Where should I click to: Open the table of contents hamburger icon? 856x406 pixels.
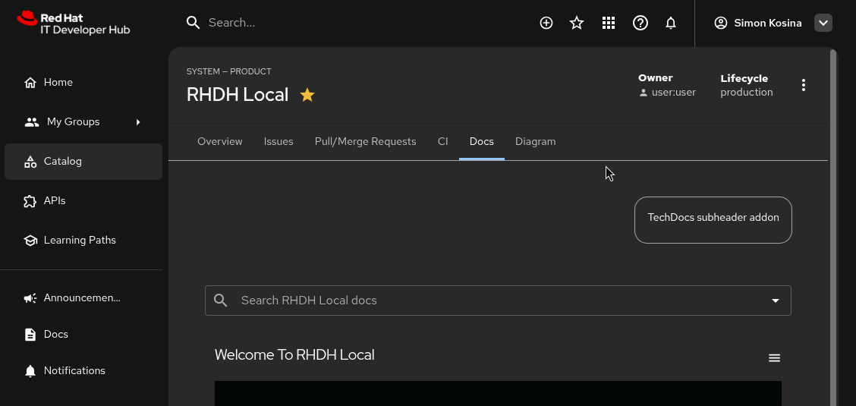[x=774, y=358]
